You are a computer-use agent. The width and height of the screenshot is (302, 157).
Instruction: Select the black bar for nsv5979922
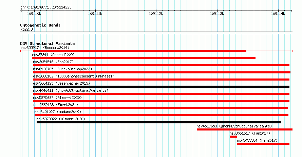159,122
